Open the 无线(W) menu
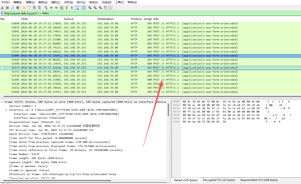This screenshot has height=184, width=301. 106,2
